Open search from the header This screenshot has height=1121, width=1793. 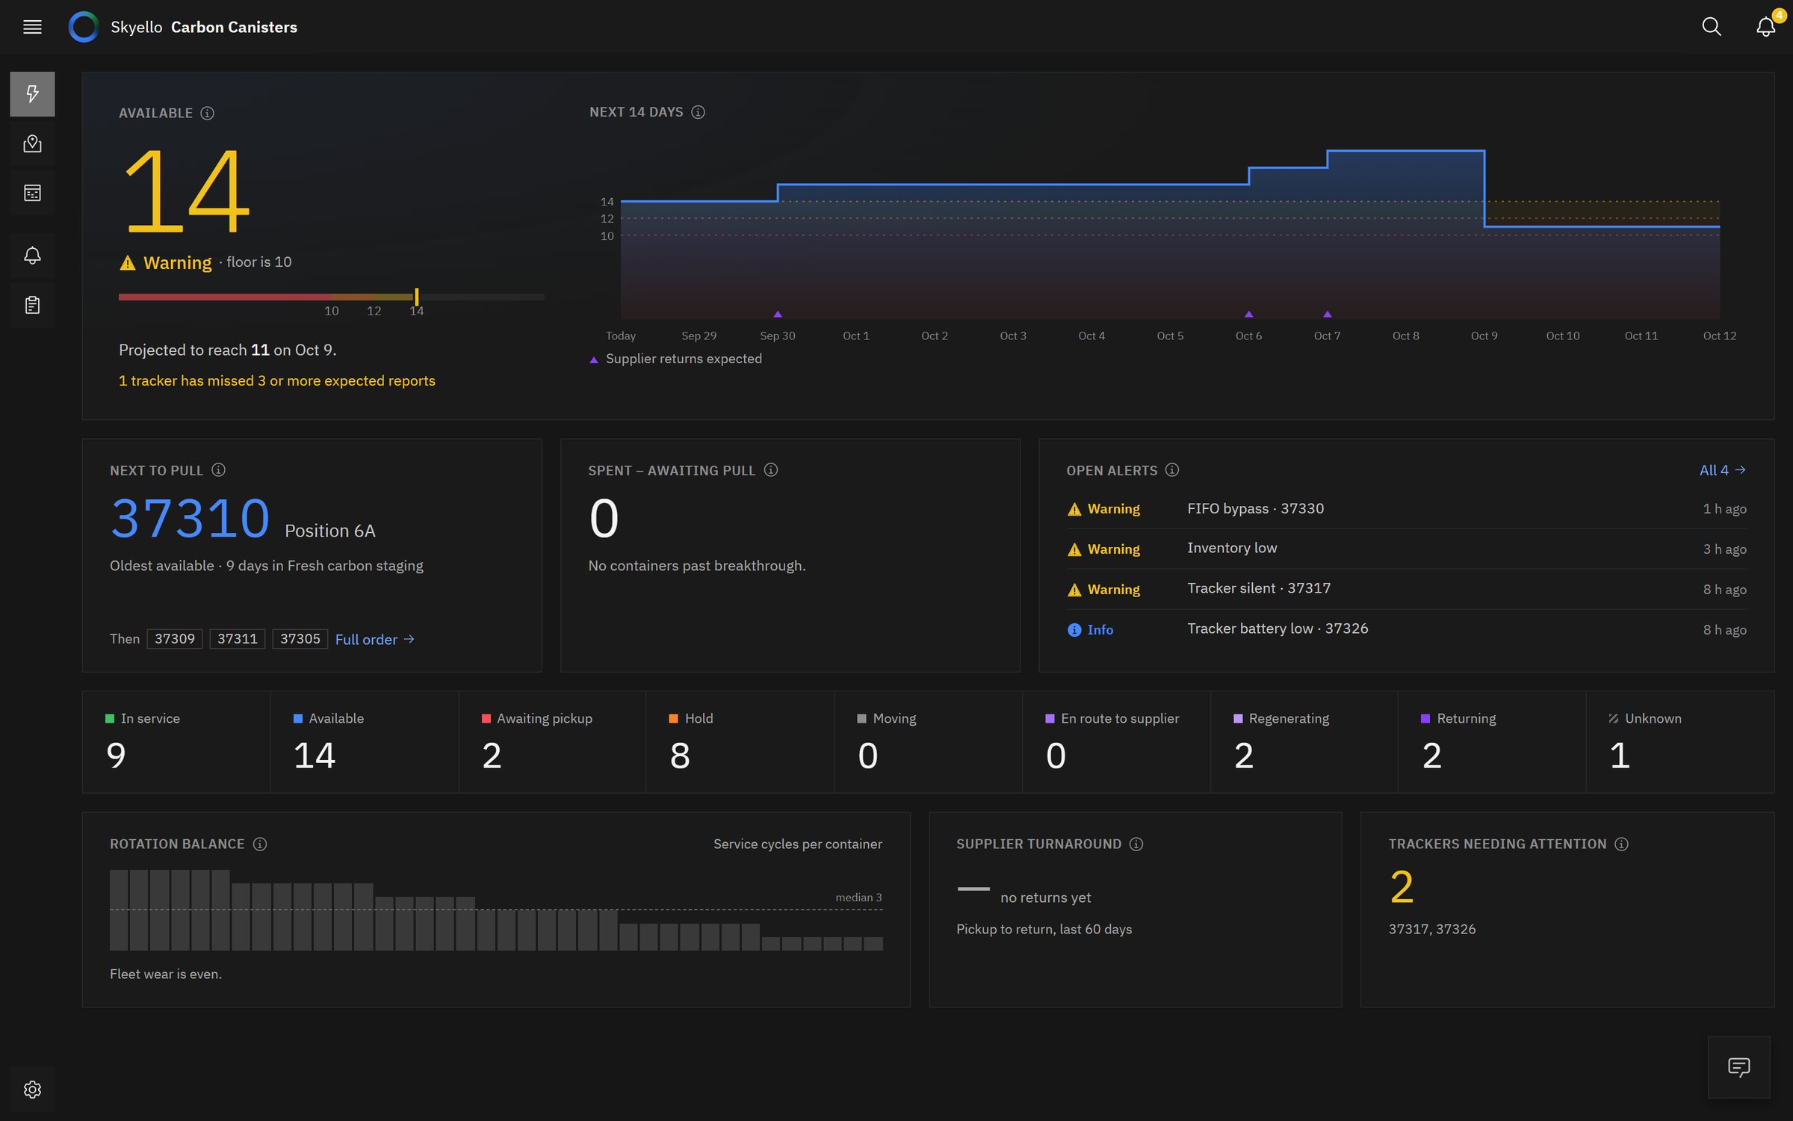(1711, 27)
